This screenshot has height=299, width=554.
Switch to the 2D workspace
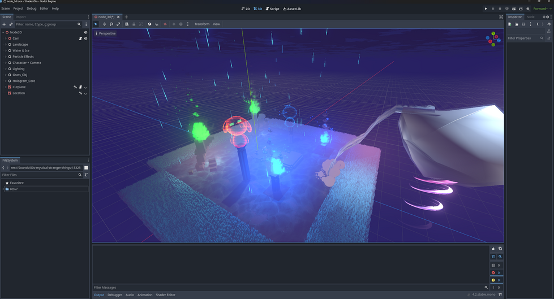(246, 9)
